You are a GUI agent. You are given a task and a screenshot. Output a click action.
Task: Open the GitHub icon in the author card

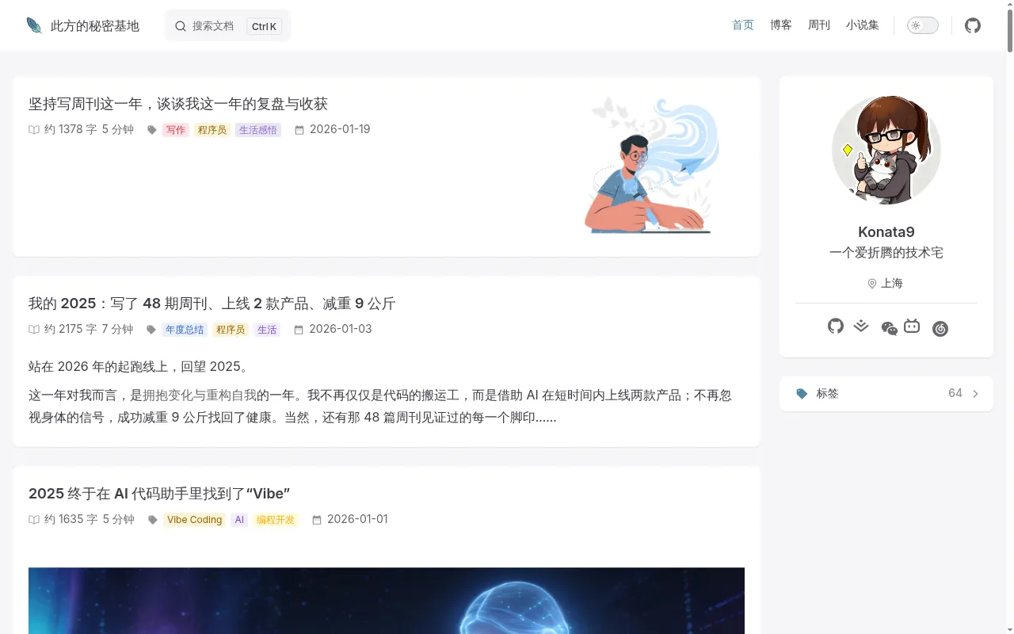click(836, 326)
